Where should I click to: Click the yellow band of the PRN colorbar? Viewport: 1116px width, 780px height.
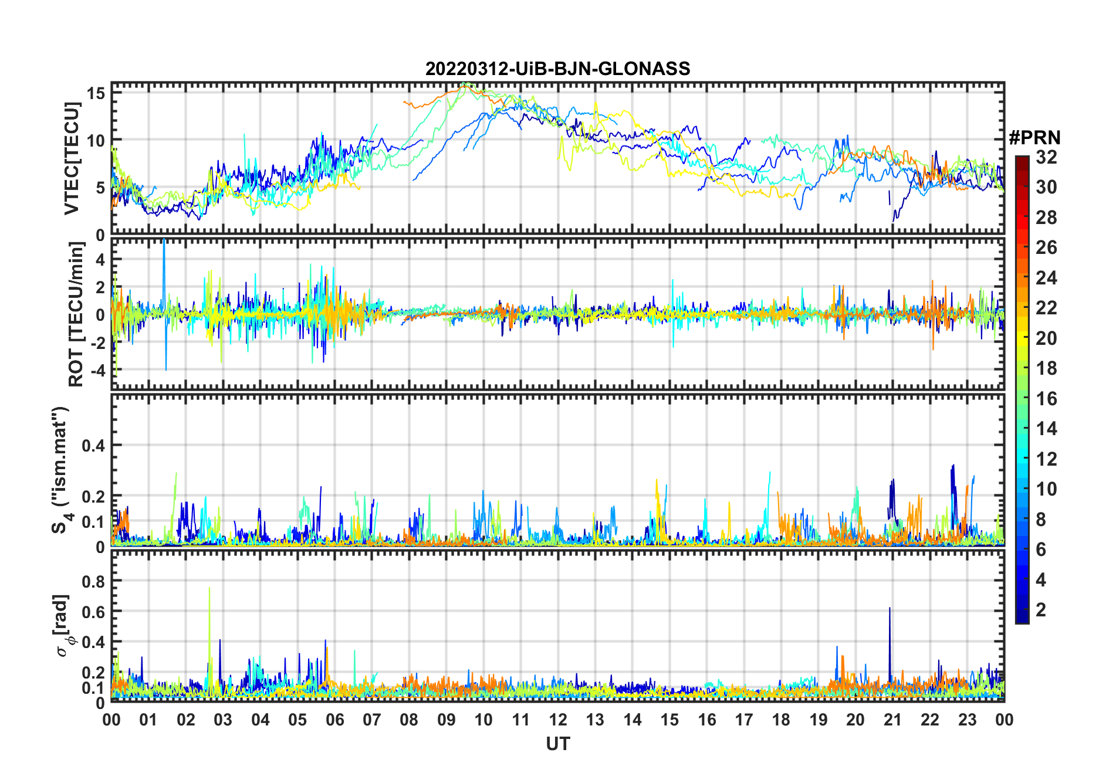[x=1022, y=337]
